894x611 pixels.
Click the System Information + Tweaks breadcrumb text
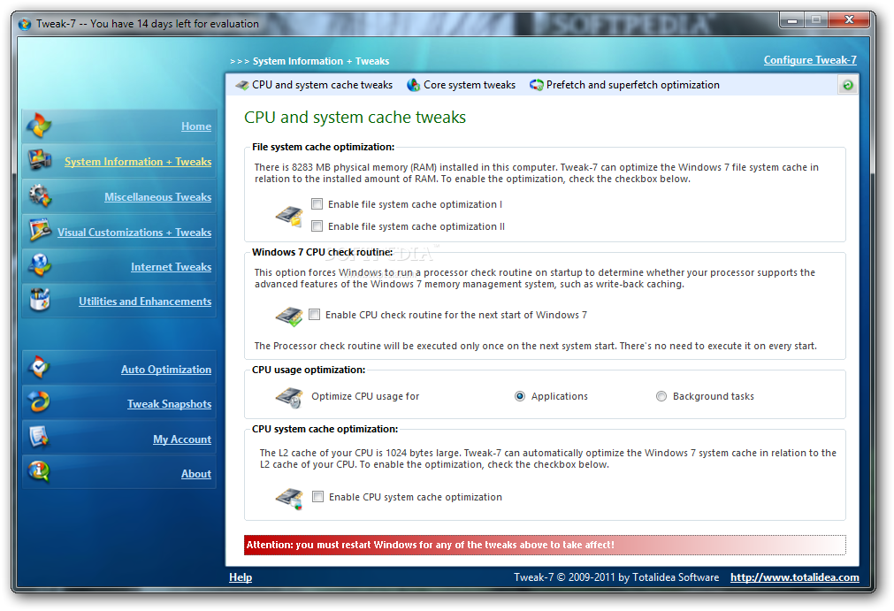[x=321, y=61]
